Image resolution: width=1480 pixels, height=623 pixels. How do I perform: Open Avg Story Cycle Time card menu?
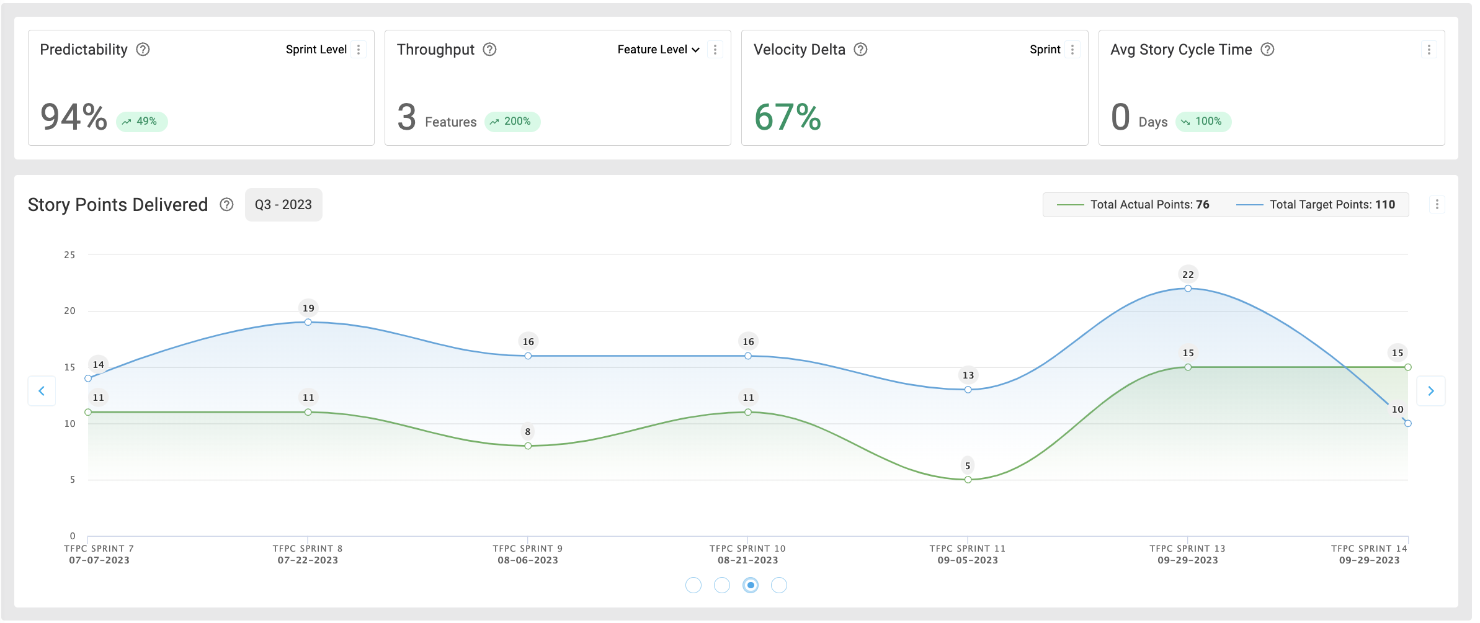coord(1429,50)
